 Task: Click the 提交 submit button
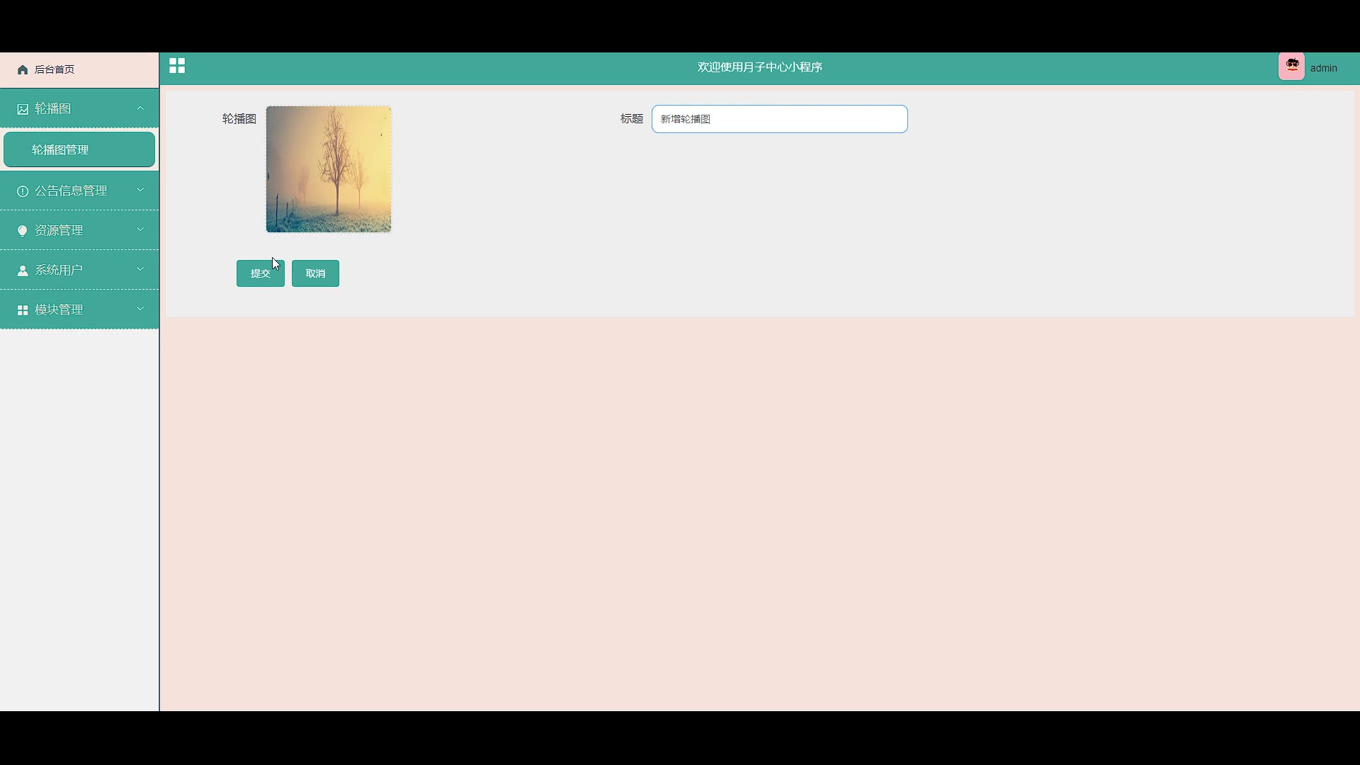click(261, 273)
